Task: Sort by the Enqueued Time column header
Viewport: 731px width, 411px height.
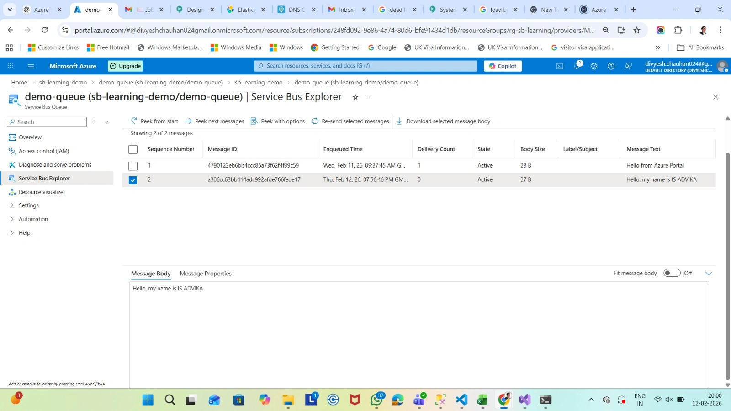Action: tap(343, 149)
